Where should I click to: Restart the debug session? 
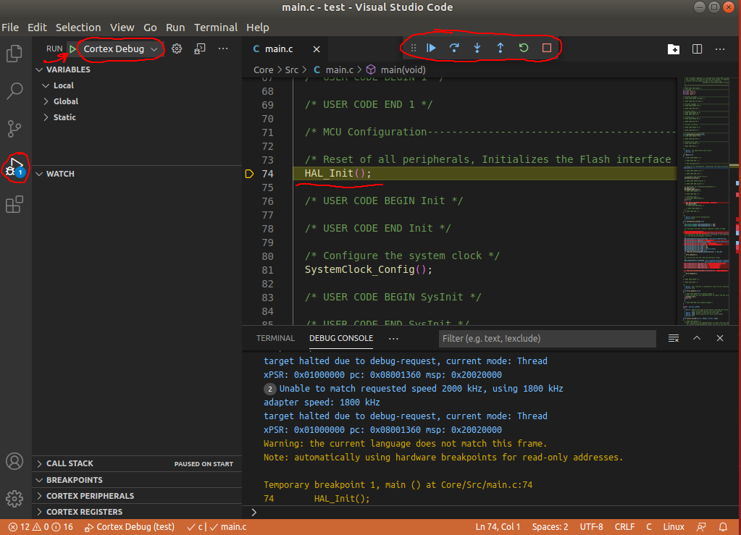tap(524, 48)
